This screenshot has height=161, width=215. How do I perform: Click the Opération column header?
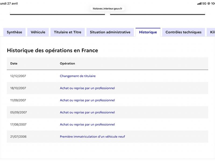(x=67, y=64)
